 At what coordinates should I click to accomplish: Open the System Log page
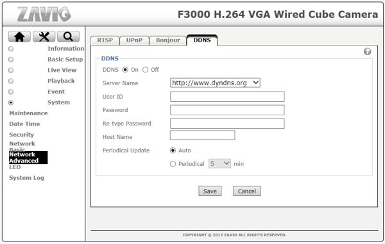26,178
